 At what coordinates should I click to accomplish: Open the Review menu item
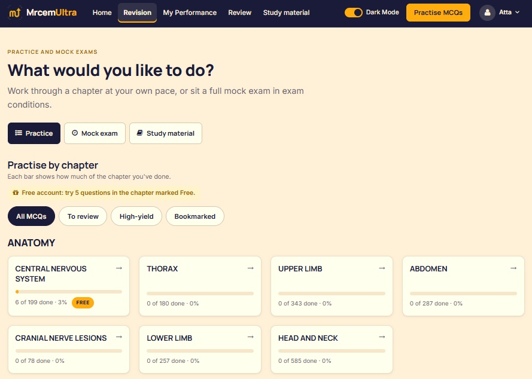[240, 13]
